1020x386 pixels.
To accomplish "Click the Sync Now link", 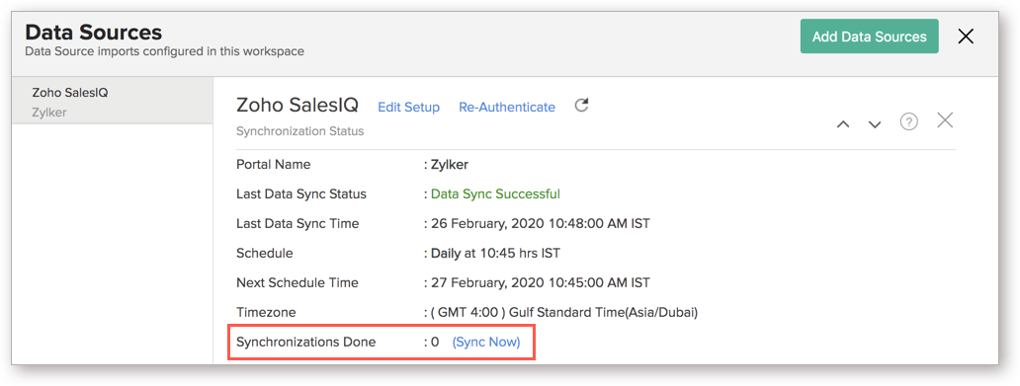I will click(486, 342).
